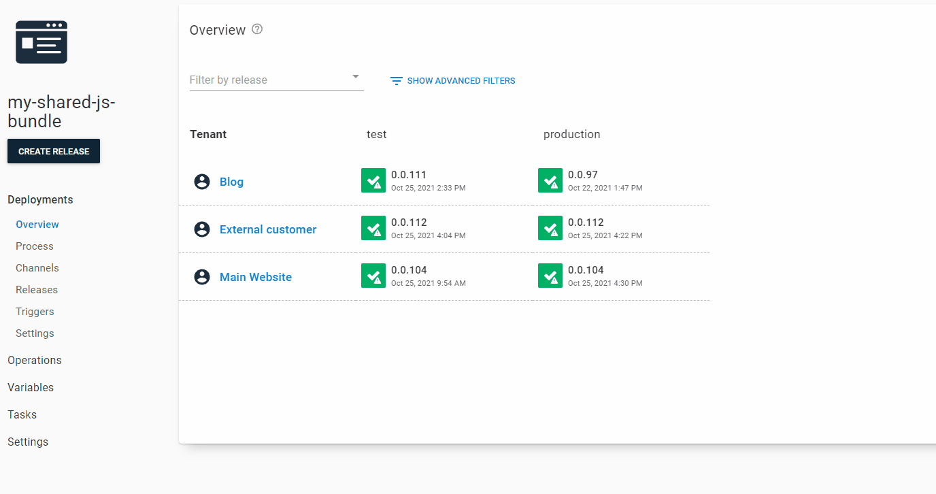Show advanced filters
This screenshot has width=936, height=494.
coord(453,81)
